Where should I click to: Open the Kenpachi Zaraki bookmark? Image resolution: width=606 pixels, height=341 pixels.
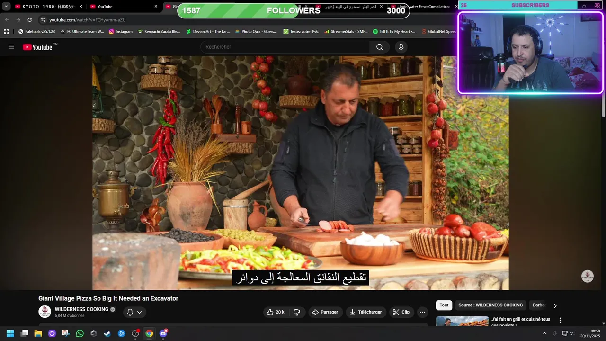tap(159, 32)
